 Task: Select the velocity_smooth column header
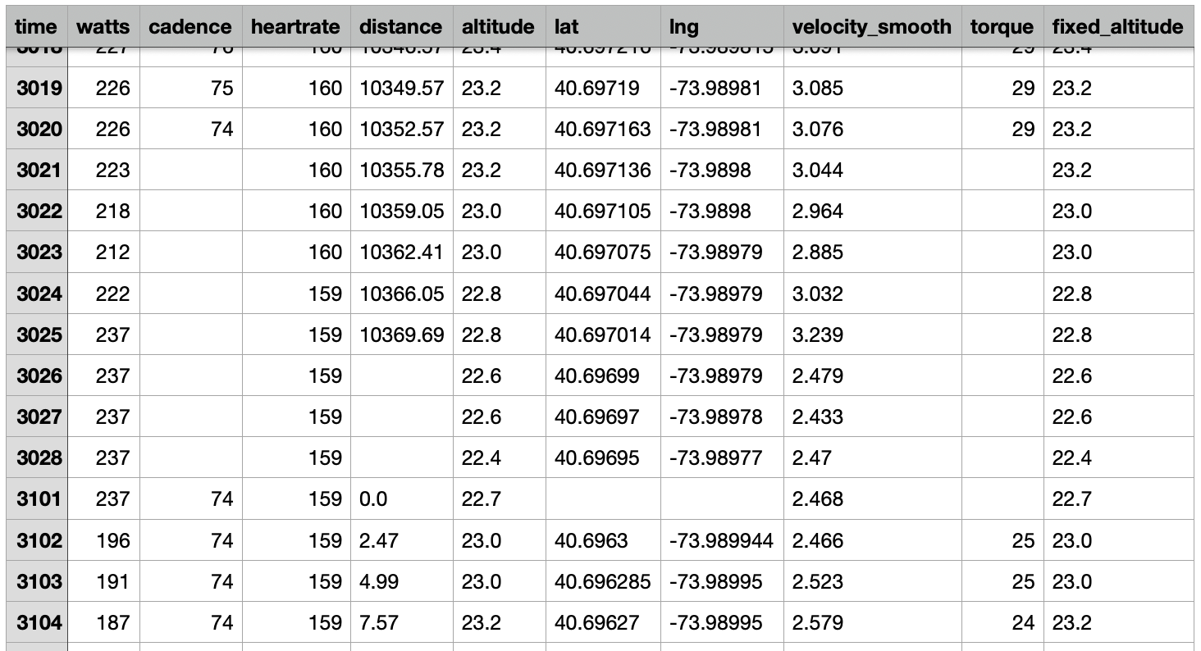[872, 26]
